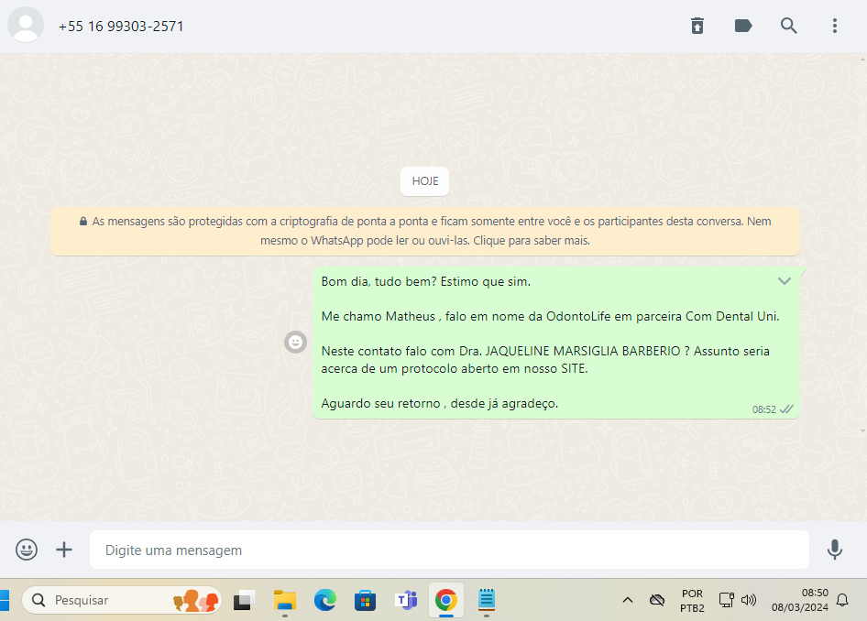Open the contact profile picture avatar
The image size is (867, 621).
(26, 26)
